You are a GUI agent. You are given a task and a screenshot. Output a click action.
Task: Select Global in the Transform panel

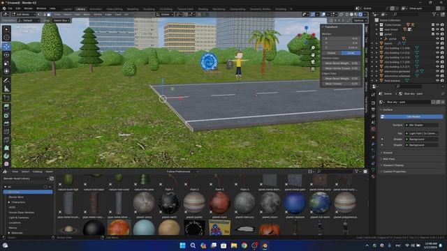(332, 53)
